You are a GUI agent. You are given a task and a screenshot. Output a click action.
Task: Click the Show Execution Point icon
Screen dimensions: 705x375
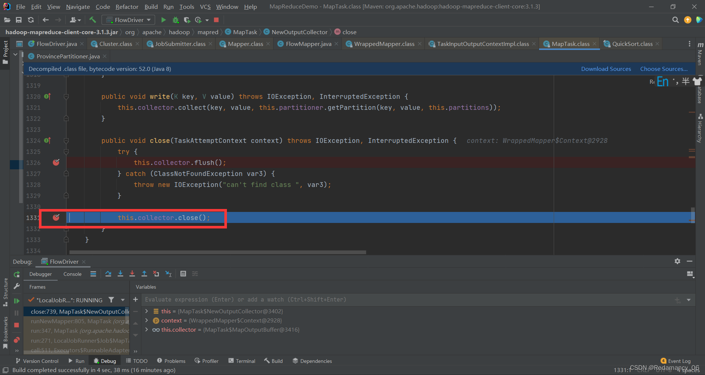[93, 274]
